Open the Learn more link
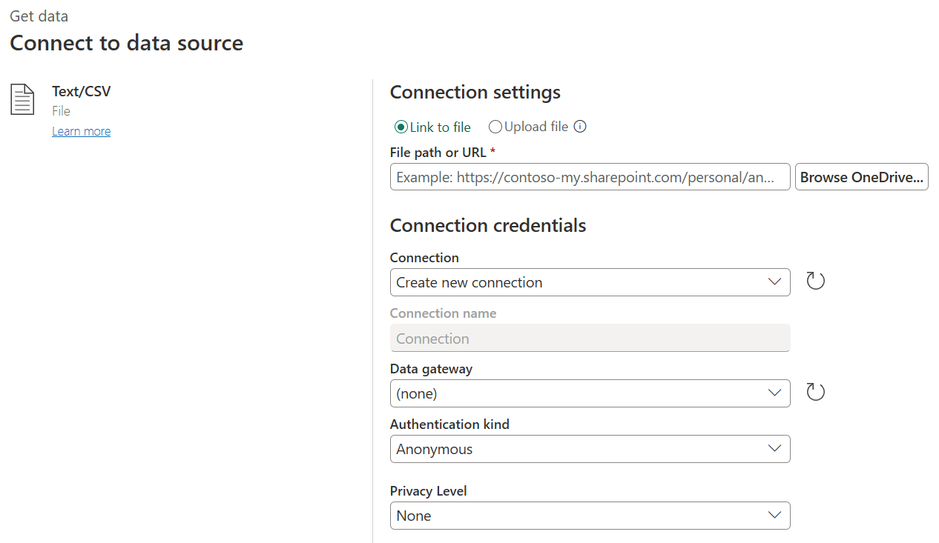 pos(81,130)
